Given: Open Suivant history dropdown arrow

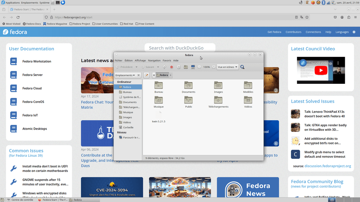Looking at the screenshot, I should [x=158, y=67].
